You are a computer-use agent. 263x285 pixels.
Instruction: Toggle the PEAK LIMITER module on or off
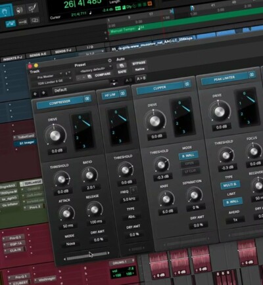point(224,78)
